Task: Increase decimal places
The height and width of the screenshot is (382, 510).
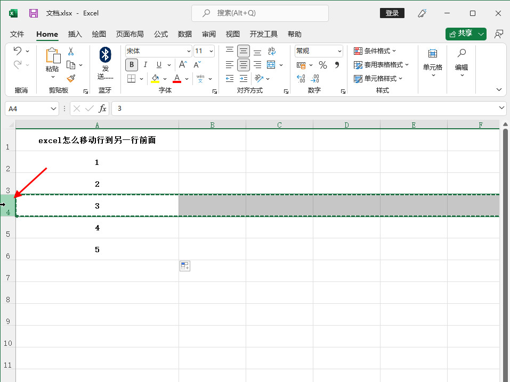Action: [x=301, y=79]
